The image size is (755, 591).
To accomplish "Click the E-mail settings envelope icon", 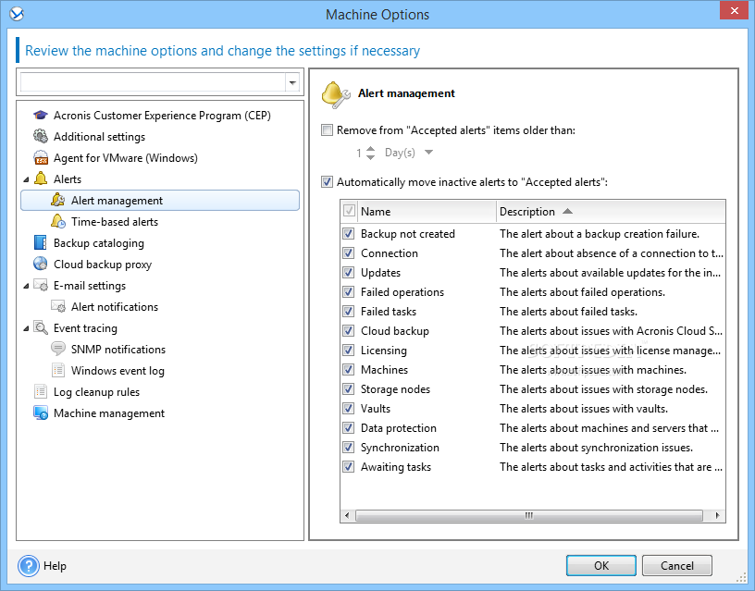I will pyautogui.click(x=41, y=286).
